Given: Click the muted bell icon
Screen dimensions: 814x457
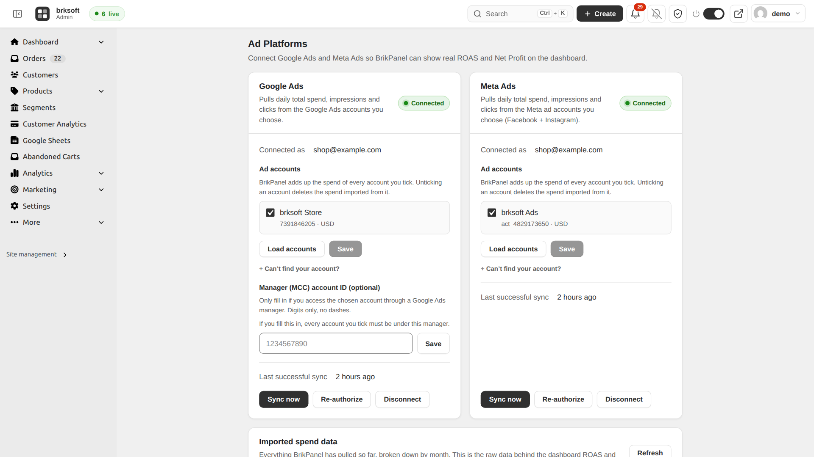Looking at the screenshot, I should pyautogui.click(x=657, y=14).
